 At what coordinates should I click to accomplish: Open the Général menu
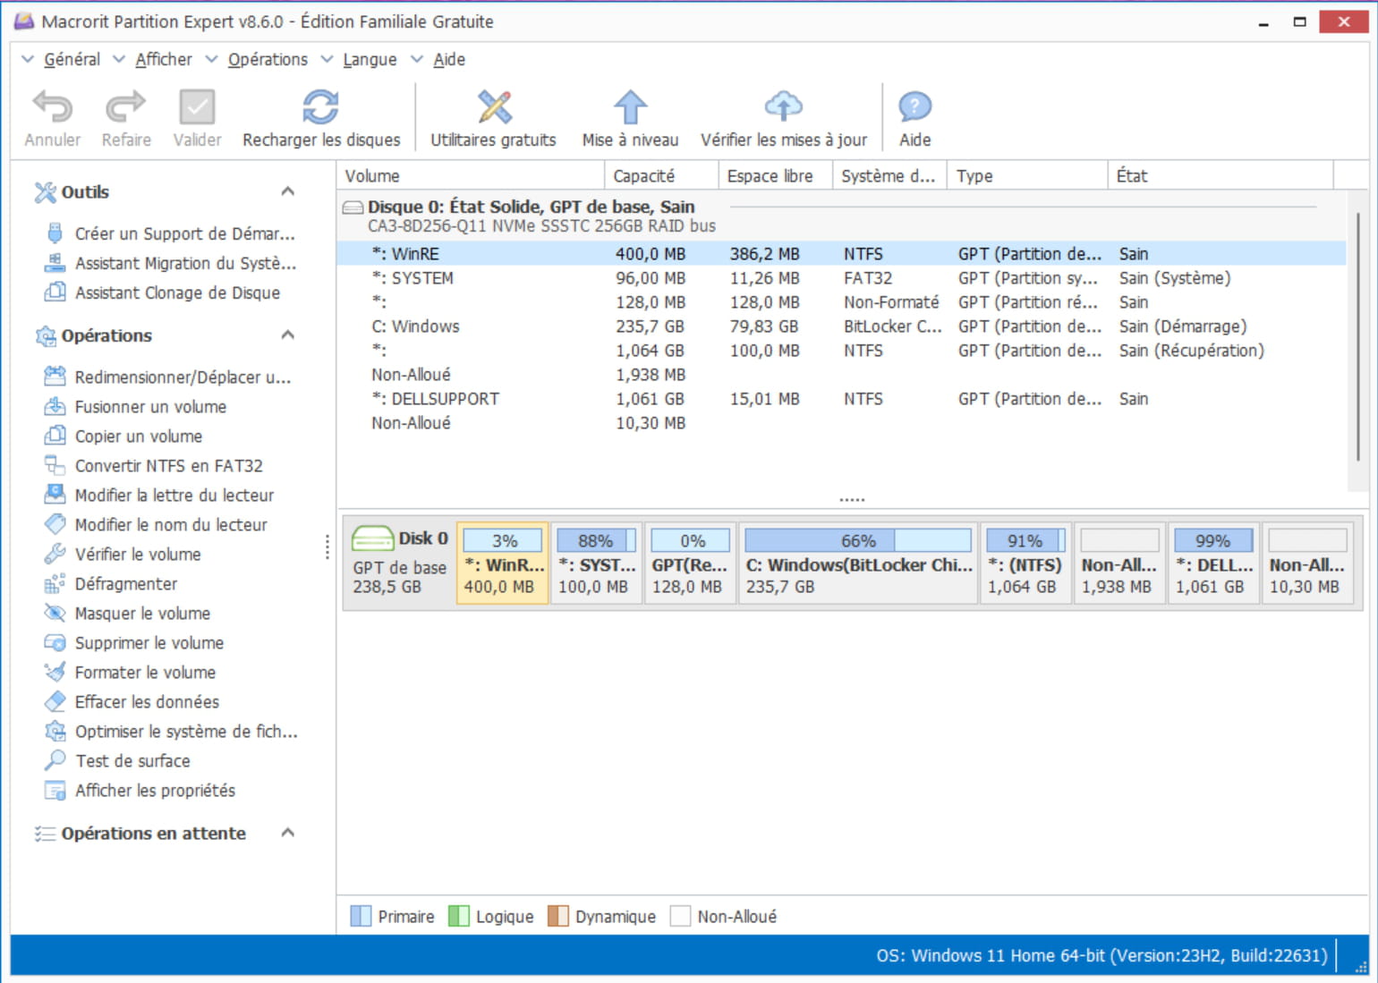(72, 59)
